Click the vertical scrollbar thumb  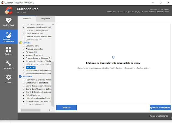53,84
